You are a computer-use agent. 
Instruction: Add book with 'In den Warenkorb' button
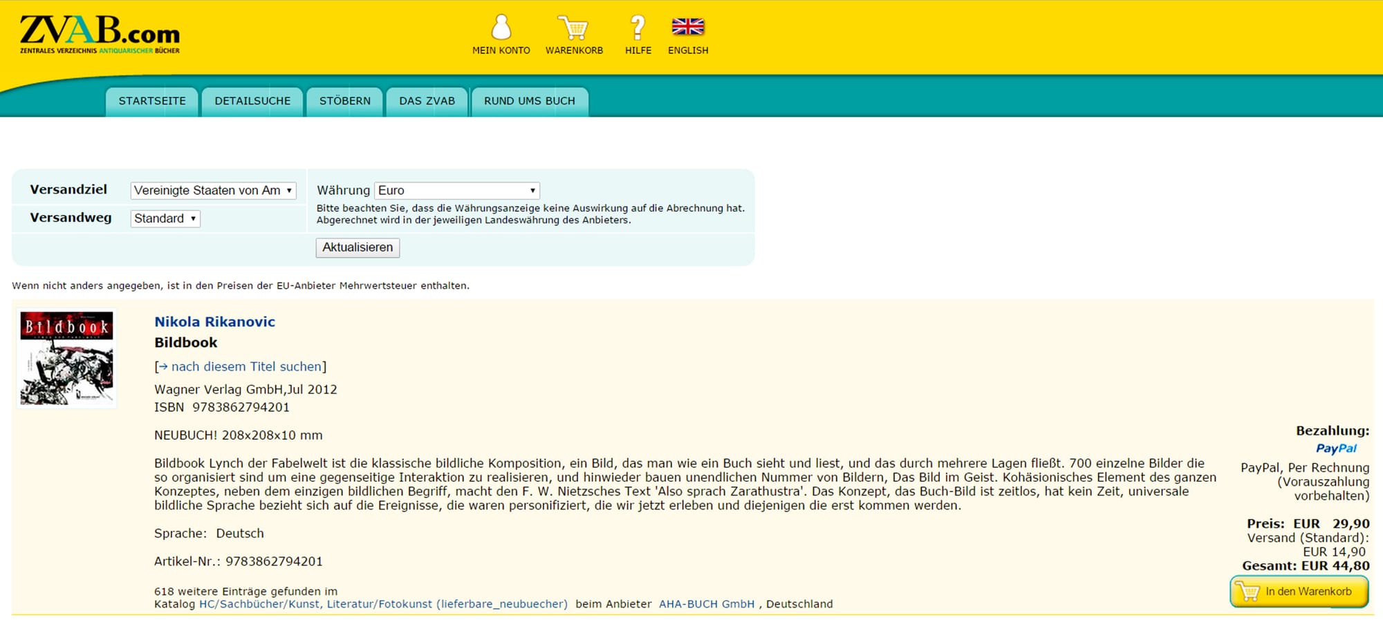click(x=1299, y=592)
